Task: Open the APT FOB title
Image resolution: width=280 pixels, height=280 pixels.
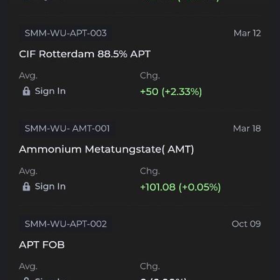Action: coord(42,245)
